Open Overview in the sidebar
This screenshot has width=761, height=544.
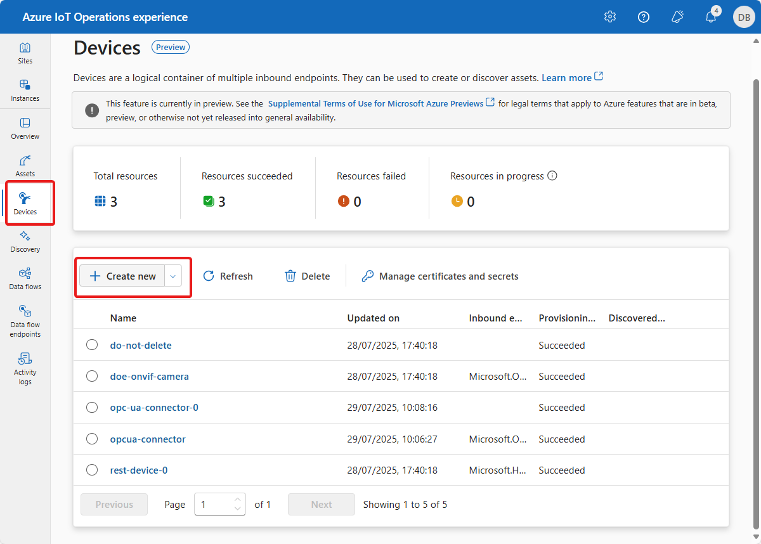[x=25, y=128]
